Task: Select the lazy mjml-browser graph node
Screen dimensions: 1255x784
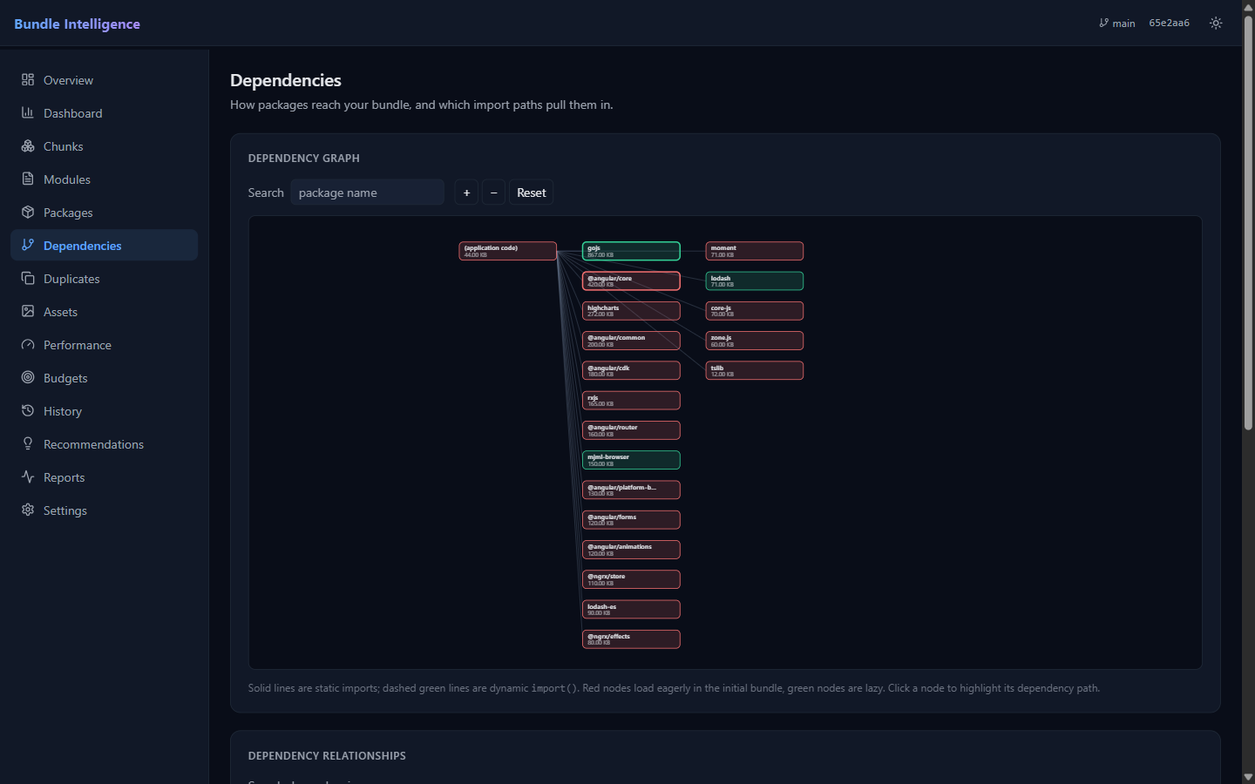Action: pyautogui.click(x=631, y=460)
